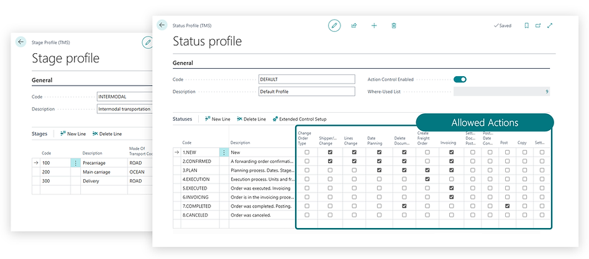The width and height of the screenshot is (589, 259).
Task: Uncheck Post for 7.COMPLETED
Action: click(x=508, y=206)
